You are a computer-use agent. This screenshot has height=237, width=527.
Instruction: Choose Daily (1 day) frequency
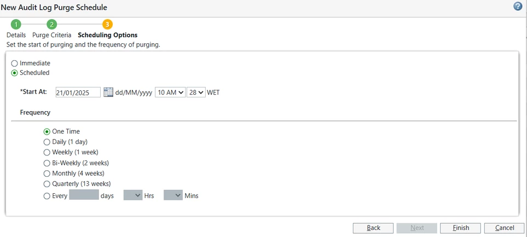[x=47, y=142]
